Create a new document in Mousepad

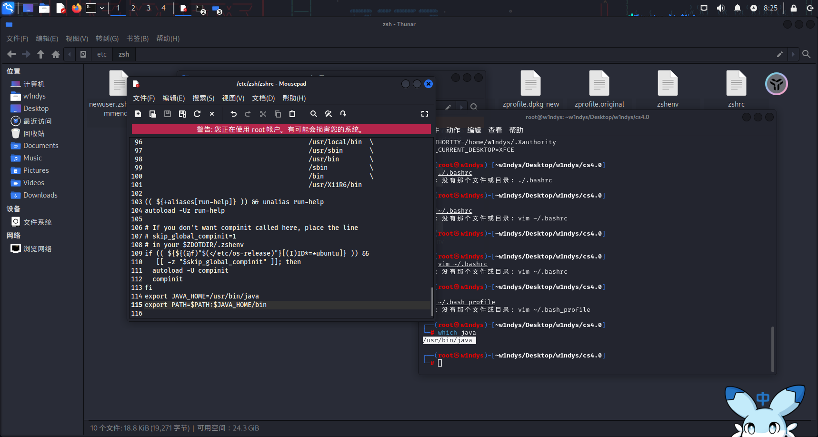pos(138,114)
